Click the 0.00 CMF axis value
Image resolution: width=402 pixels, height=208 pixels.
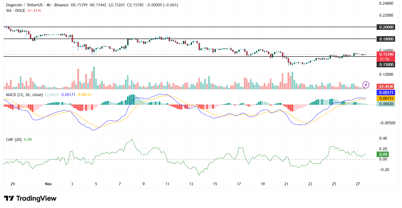[x=383, y=159]
